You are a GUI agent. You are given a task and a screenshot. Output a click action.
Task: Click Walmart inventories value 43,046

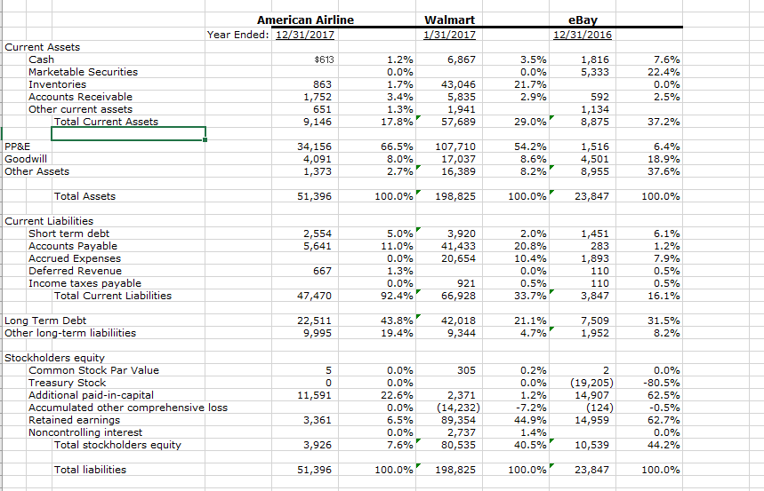point(458,84)
